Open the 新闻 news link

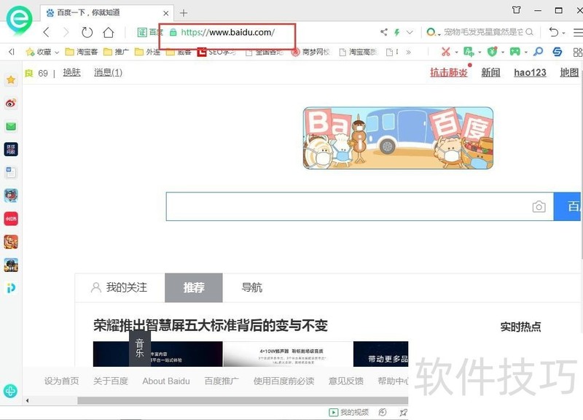coord(490,72)
